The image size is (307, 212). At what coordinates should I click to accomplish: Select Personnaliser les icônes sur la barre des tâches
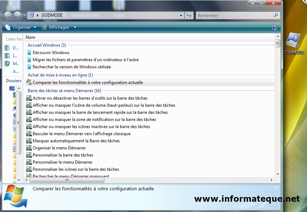click(76, 169)
